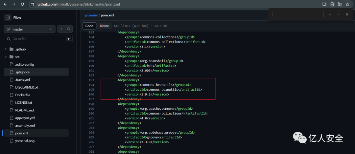Click the search files magnifier button
The image size is (355, 154).
tap(69, 29)
